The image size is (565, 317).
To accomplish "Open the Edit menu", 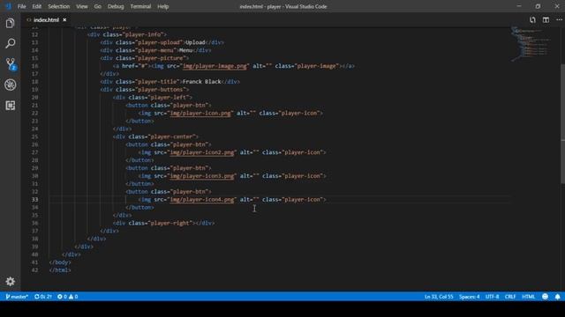I will click(37, 6).
